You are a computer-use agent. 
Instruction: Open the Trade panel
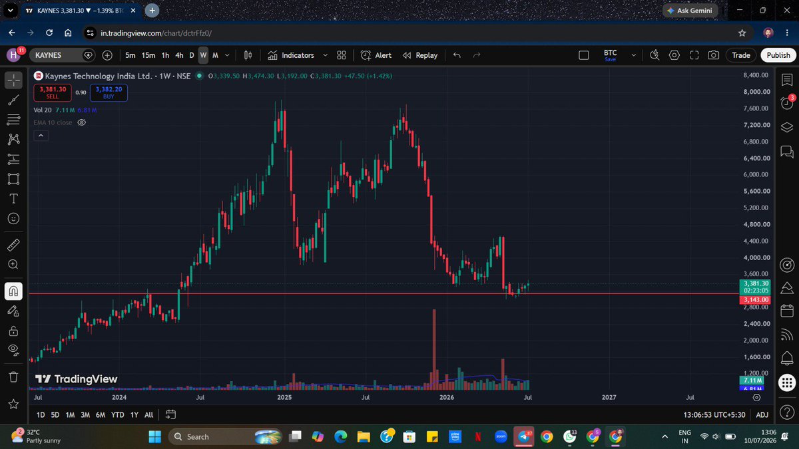point(741,55)
